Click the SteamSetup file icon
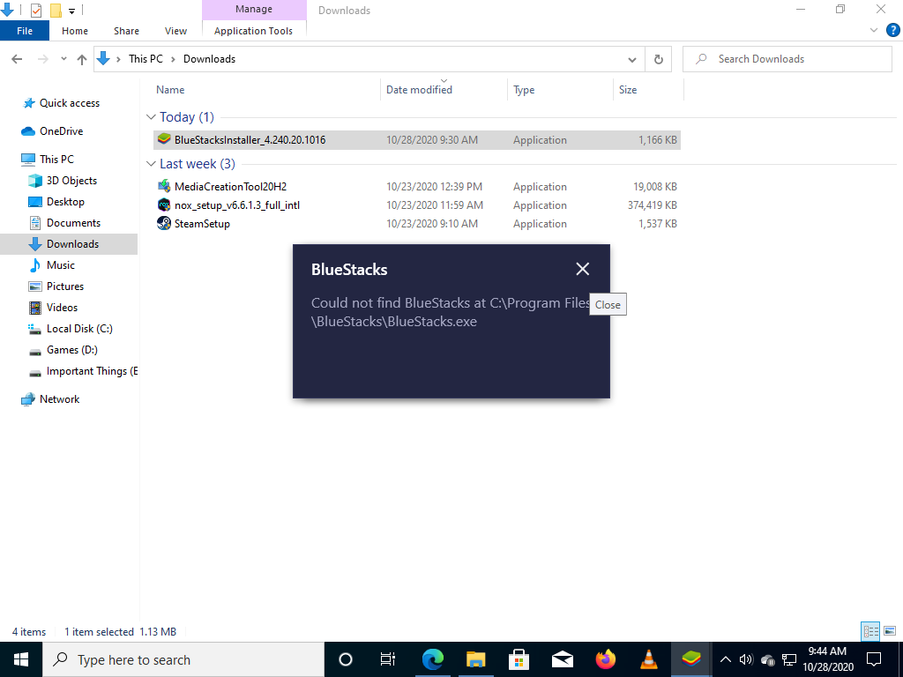 164,223
